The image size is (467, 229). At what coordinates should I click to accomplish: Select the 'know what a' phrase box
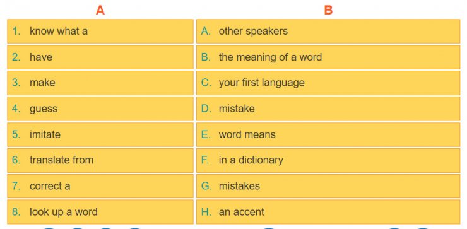(100, 32)
